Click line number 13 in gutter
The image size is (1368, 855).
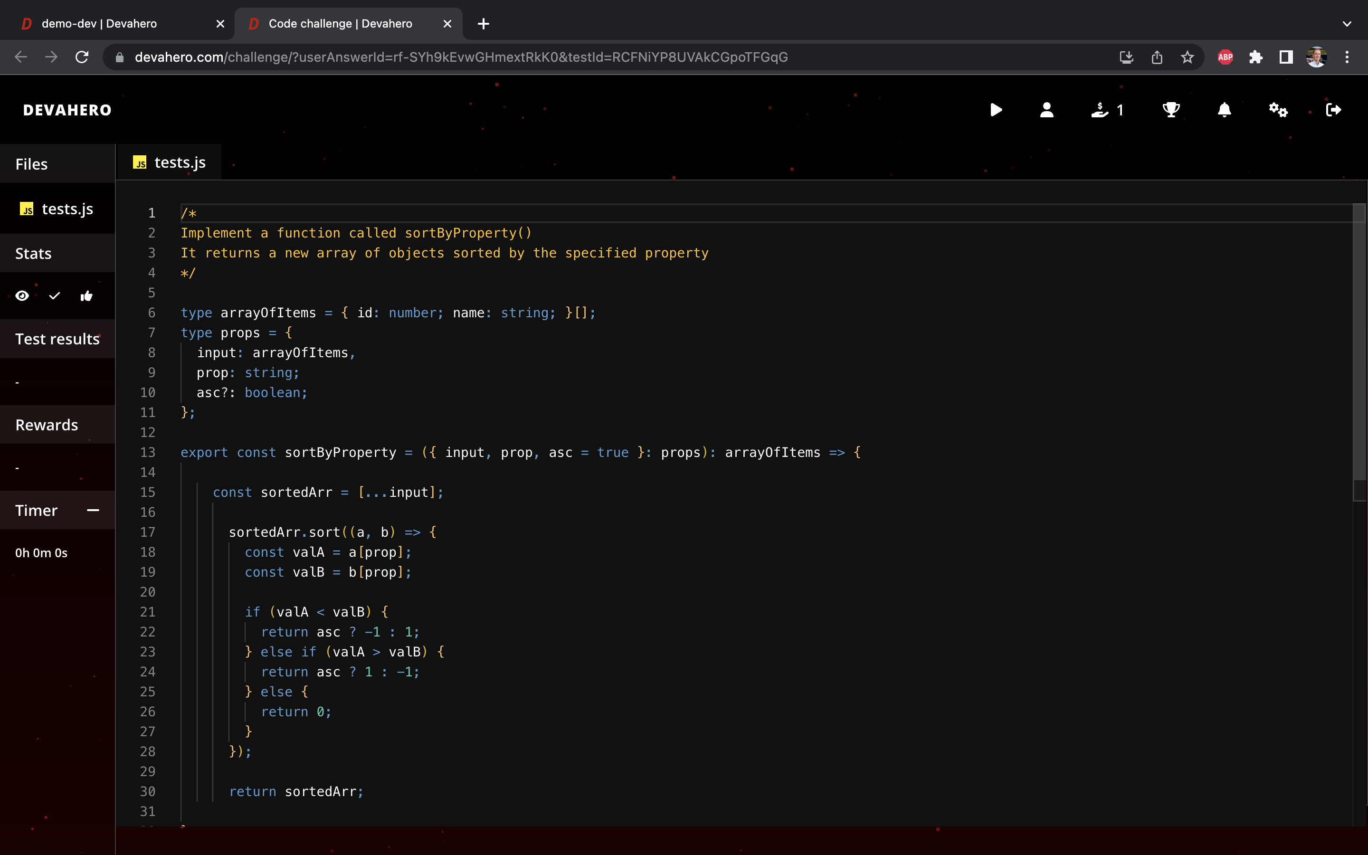(148, 452)
